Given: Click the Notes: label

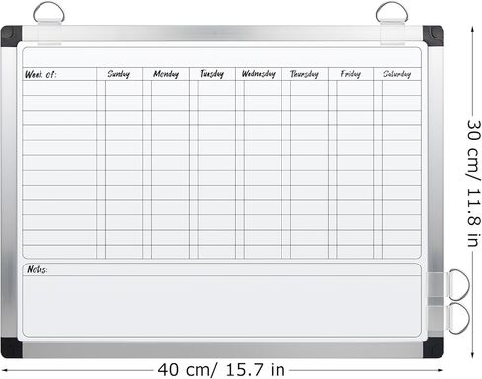Looking at the screenshot, I should pos(38,269).
